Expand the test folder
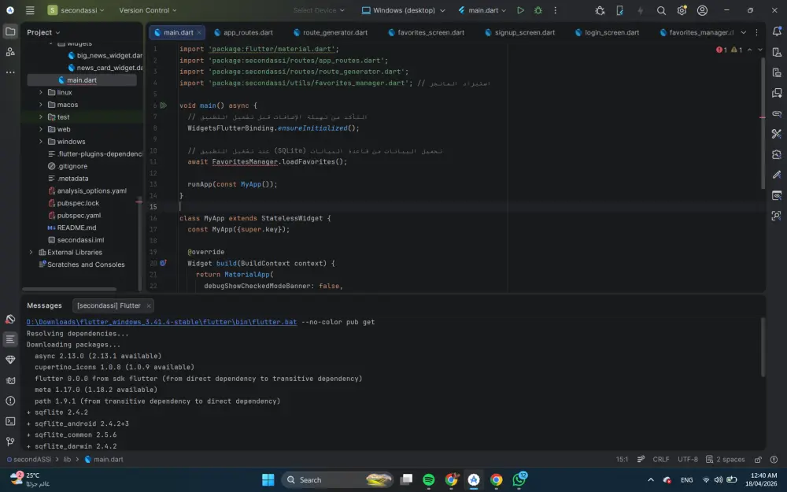This screenshot has width=787, height=492. coord(41,117)
